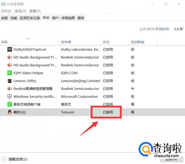This screenshot has width=185, height=164.
Task: Click the IQIYI Video Helper green icon
Action: pos(10,73)
